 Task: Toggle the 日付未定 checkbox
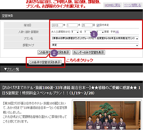(x=98, y=25)
